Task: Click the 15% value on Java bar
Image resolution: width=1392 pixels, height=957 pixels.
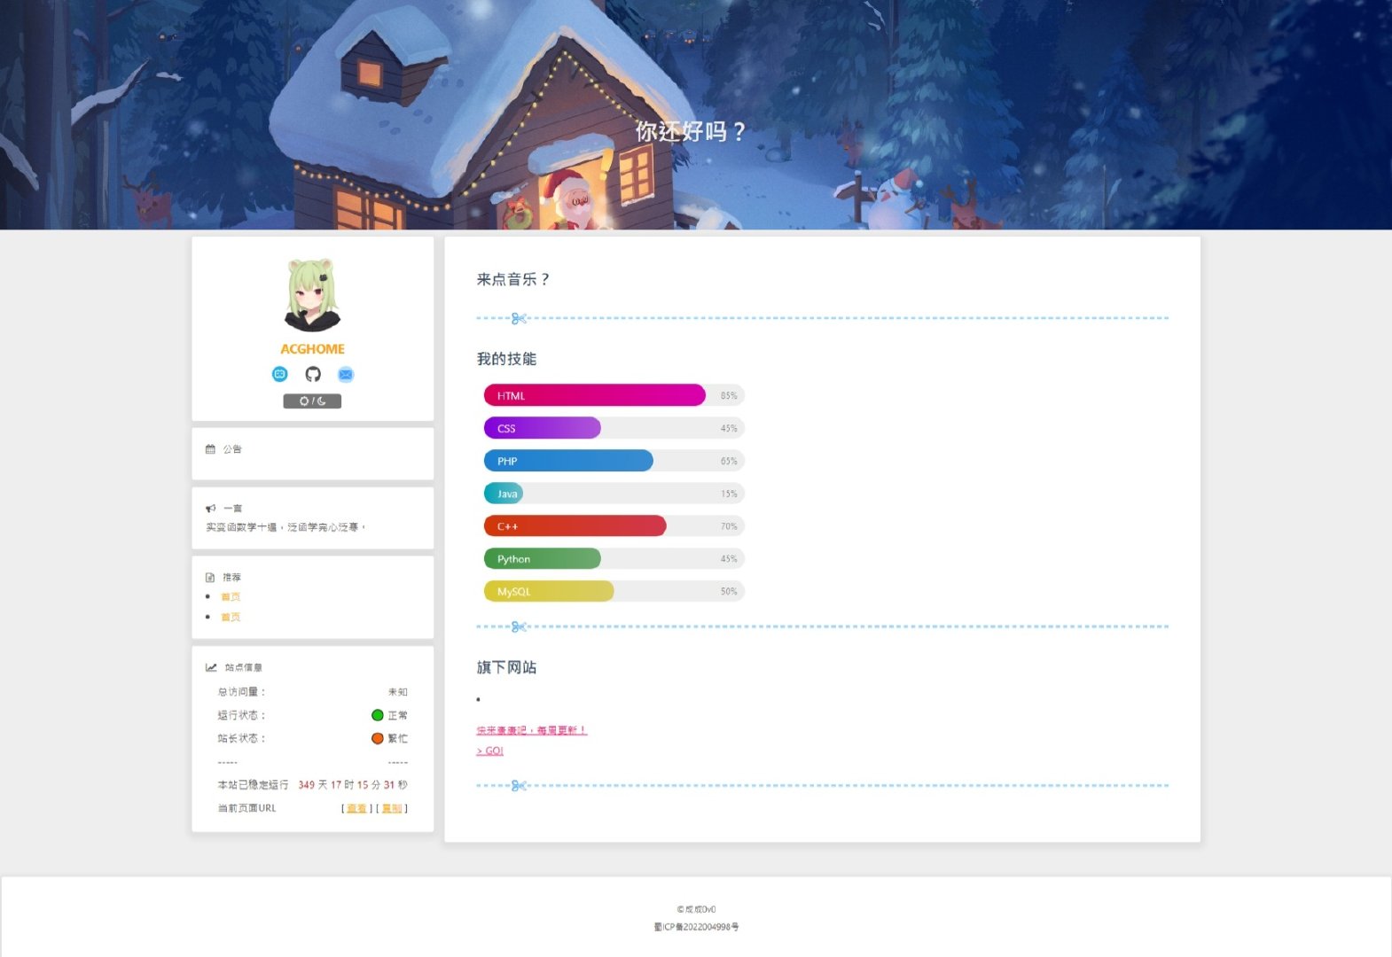Action: (x=729, y=494)
